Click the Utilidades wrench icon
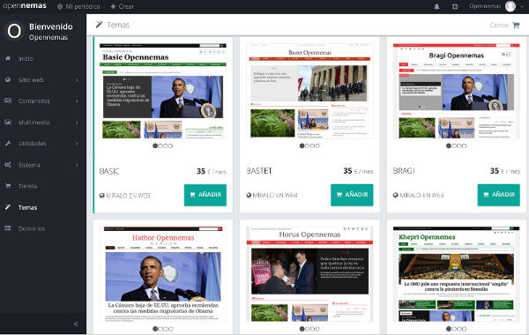Viewport: 529px width, 335px height. click(x=8, y=144)
